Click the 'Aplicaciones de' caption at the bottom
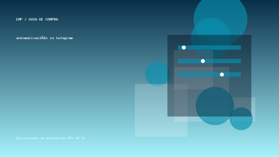Image resolution: width=279 pixels, height=157 pixels. point(30,138)
